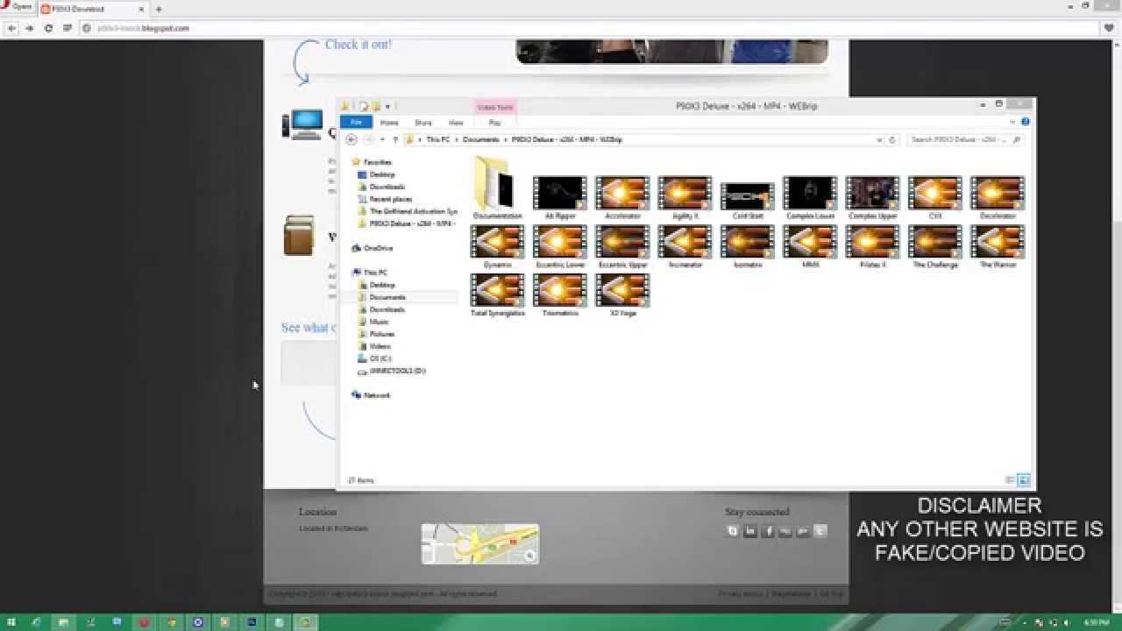Image resolution: width=1122 pixels, height=631 pixels.
Task: Select the Dynamix video file
Action: 497,246
